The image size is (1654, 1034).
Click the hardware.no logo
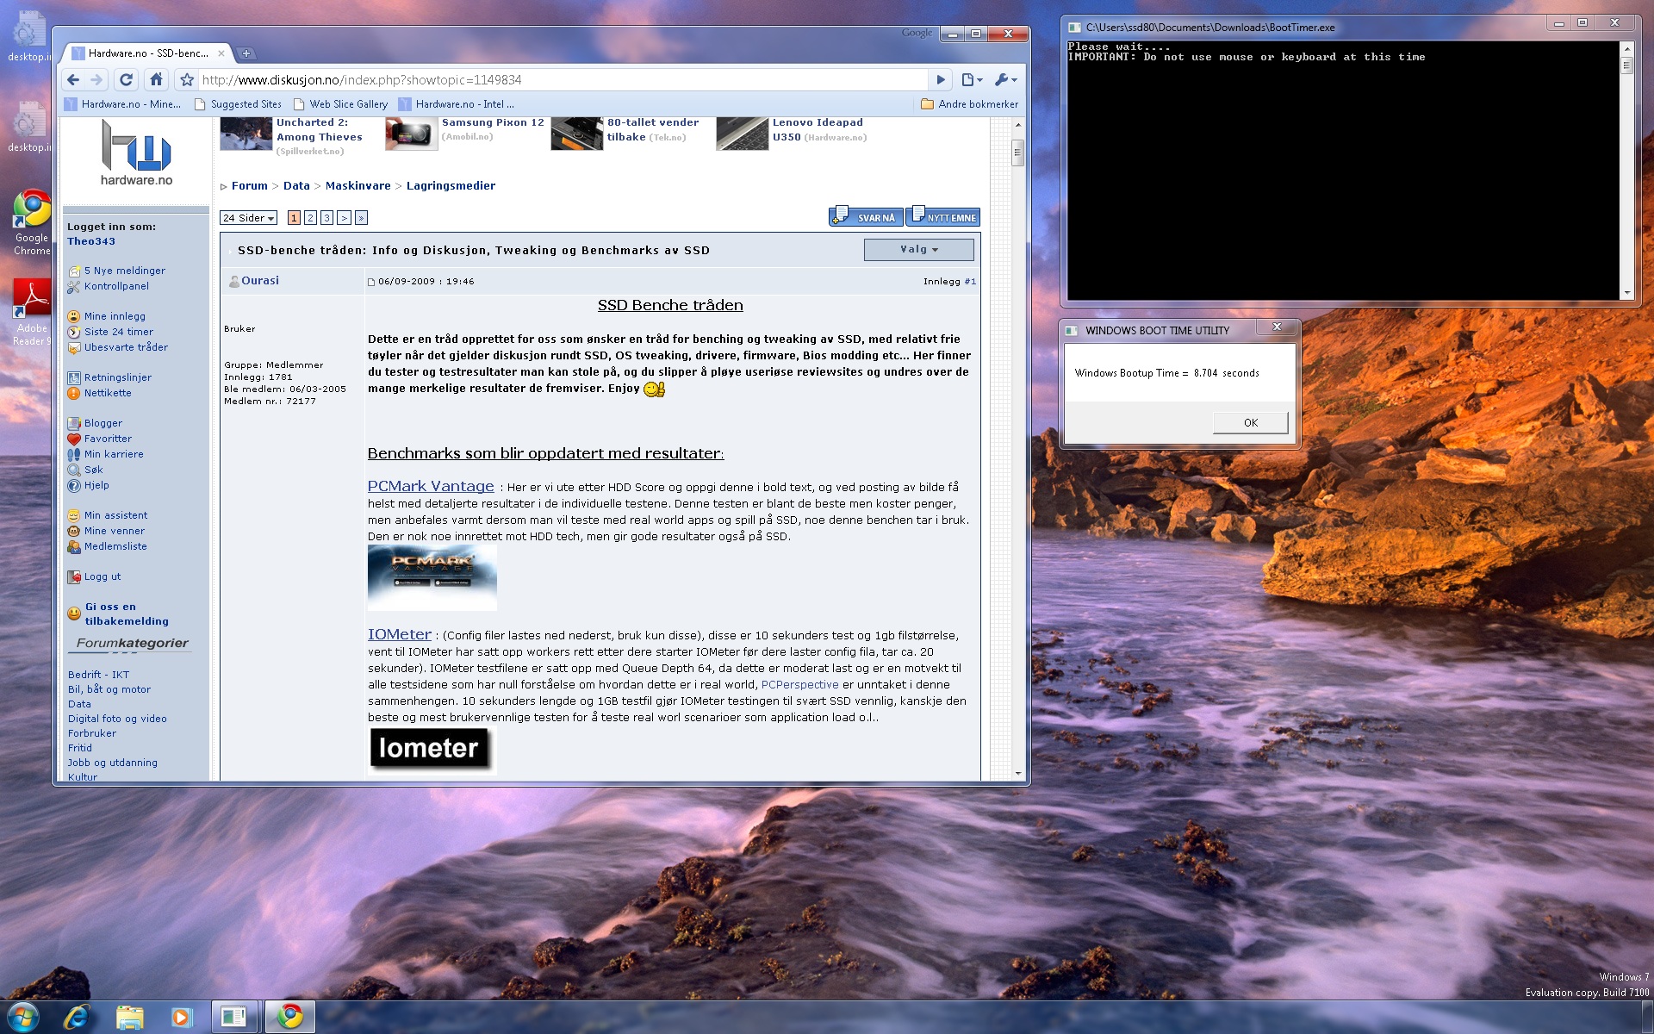coord(136,153)
